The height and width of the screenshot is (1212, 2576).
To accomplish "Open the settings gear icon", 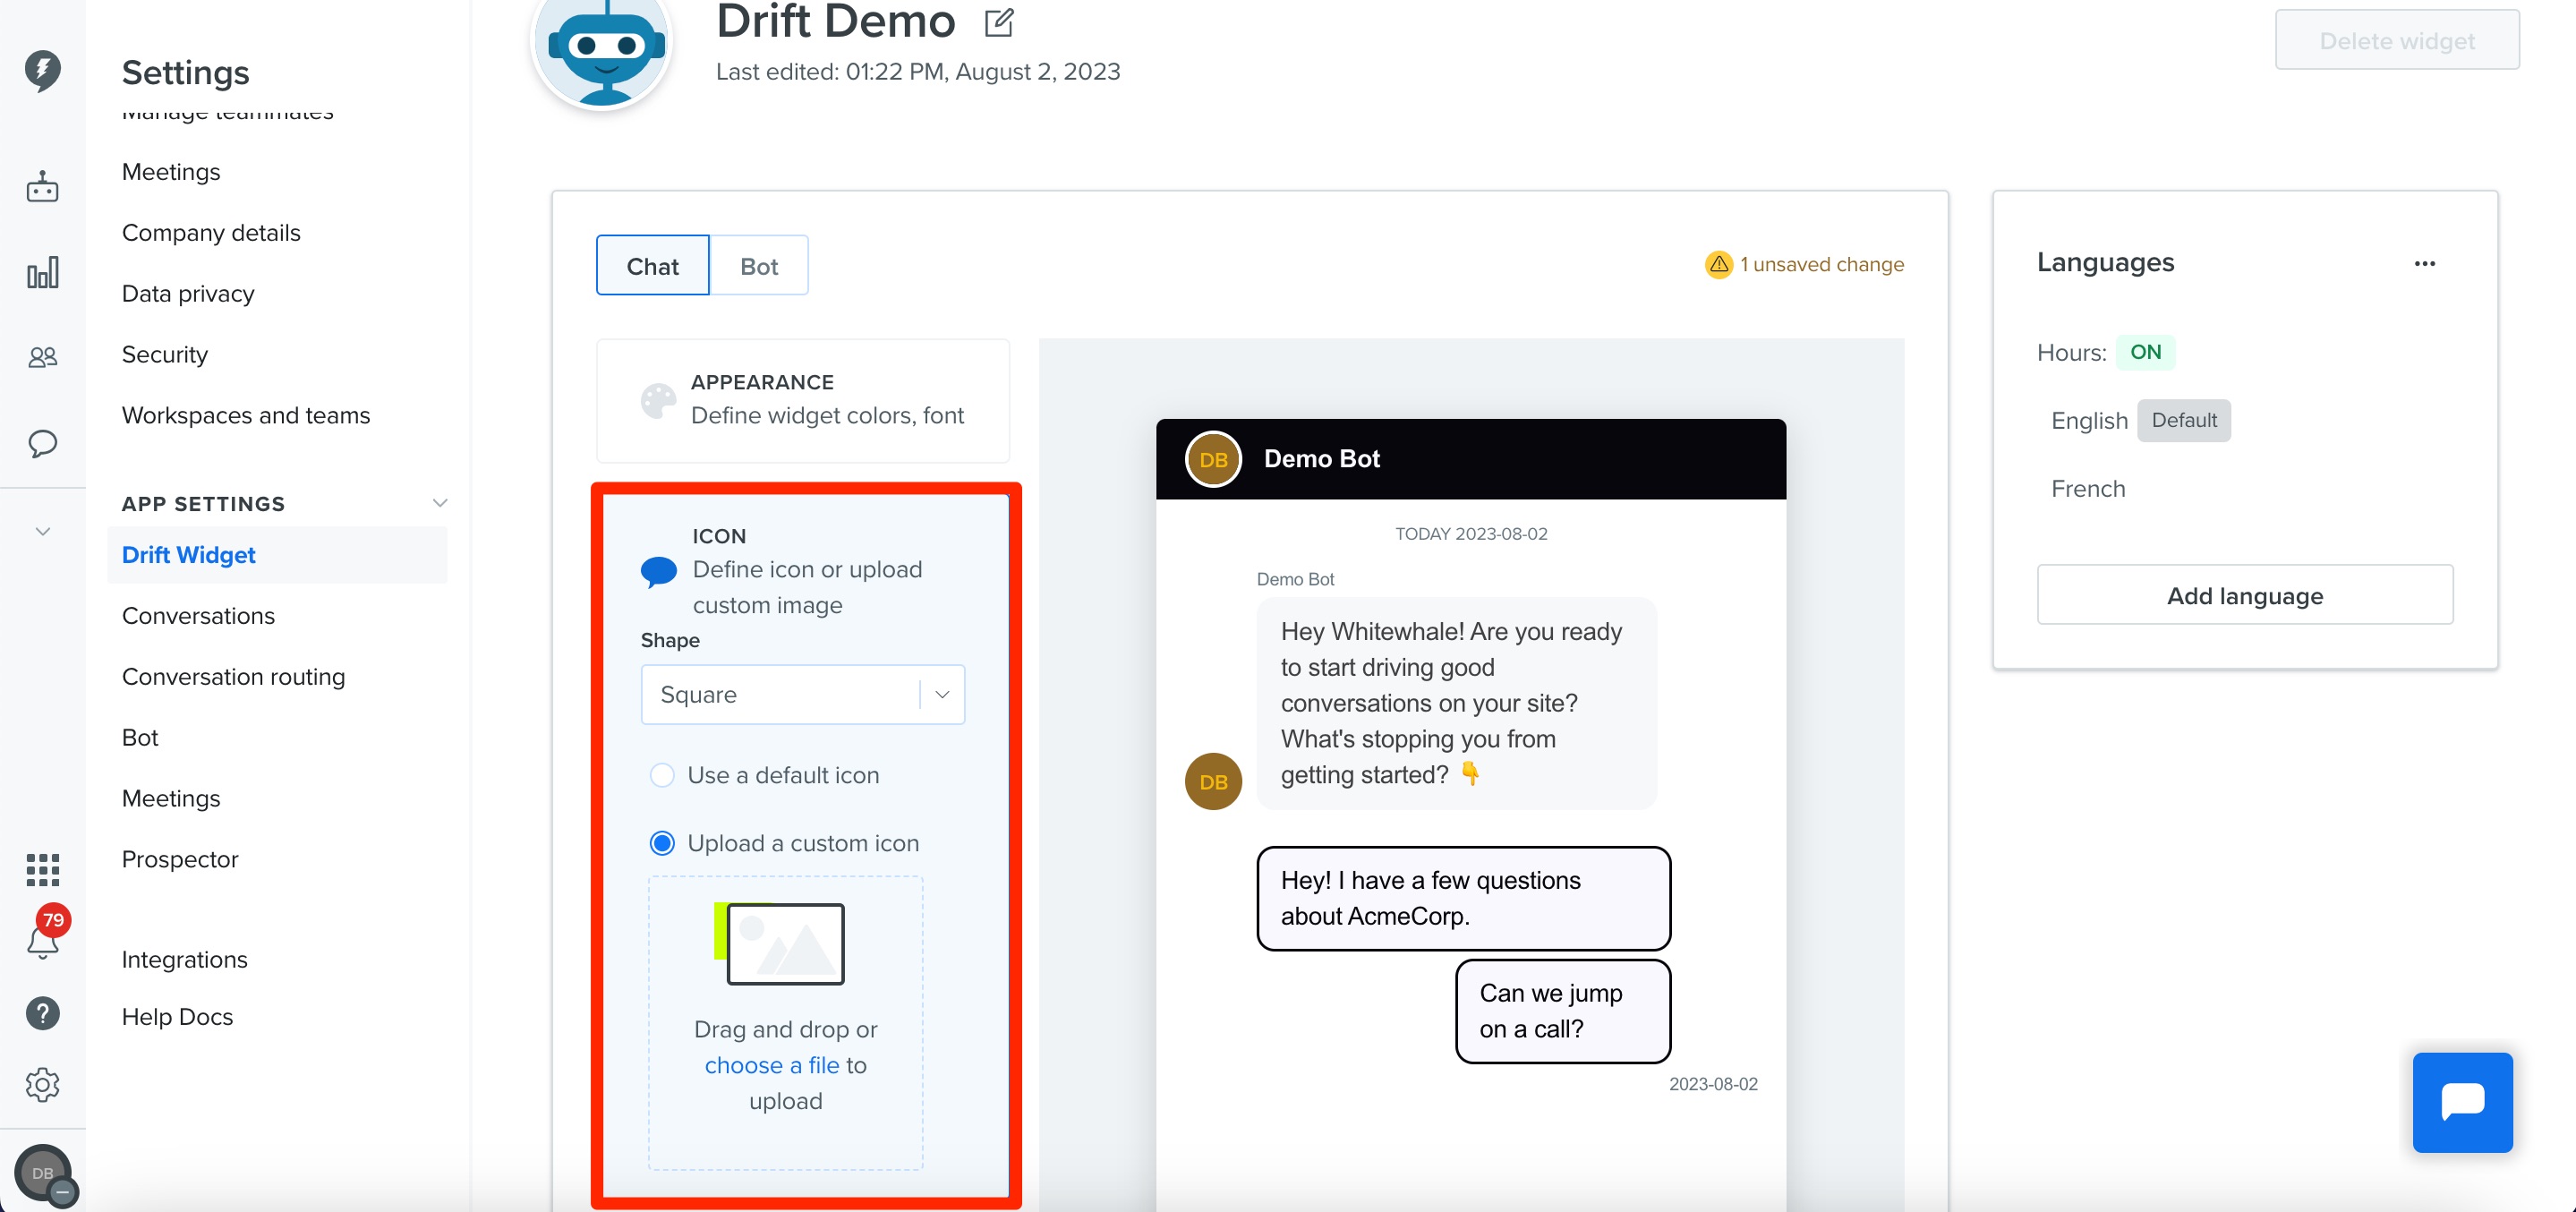I will (x=42, y=1084).
